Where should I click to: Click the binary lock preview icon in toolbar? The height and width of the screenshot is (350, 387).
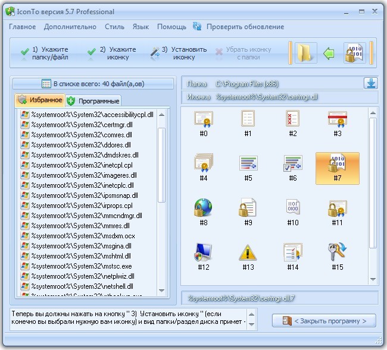click(355, 53)
